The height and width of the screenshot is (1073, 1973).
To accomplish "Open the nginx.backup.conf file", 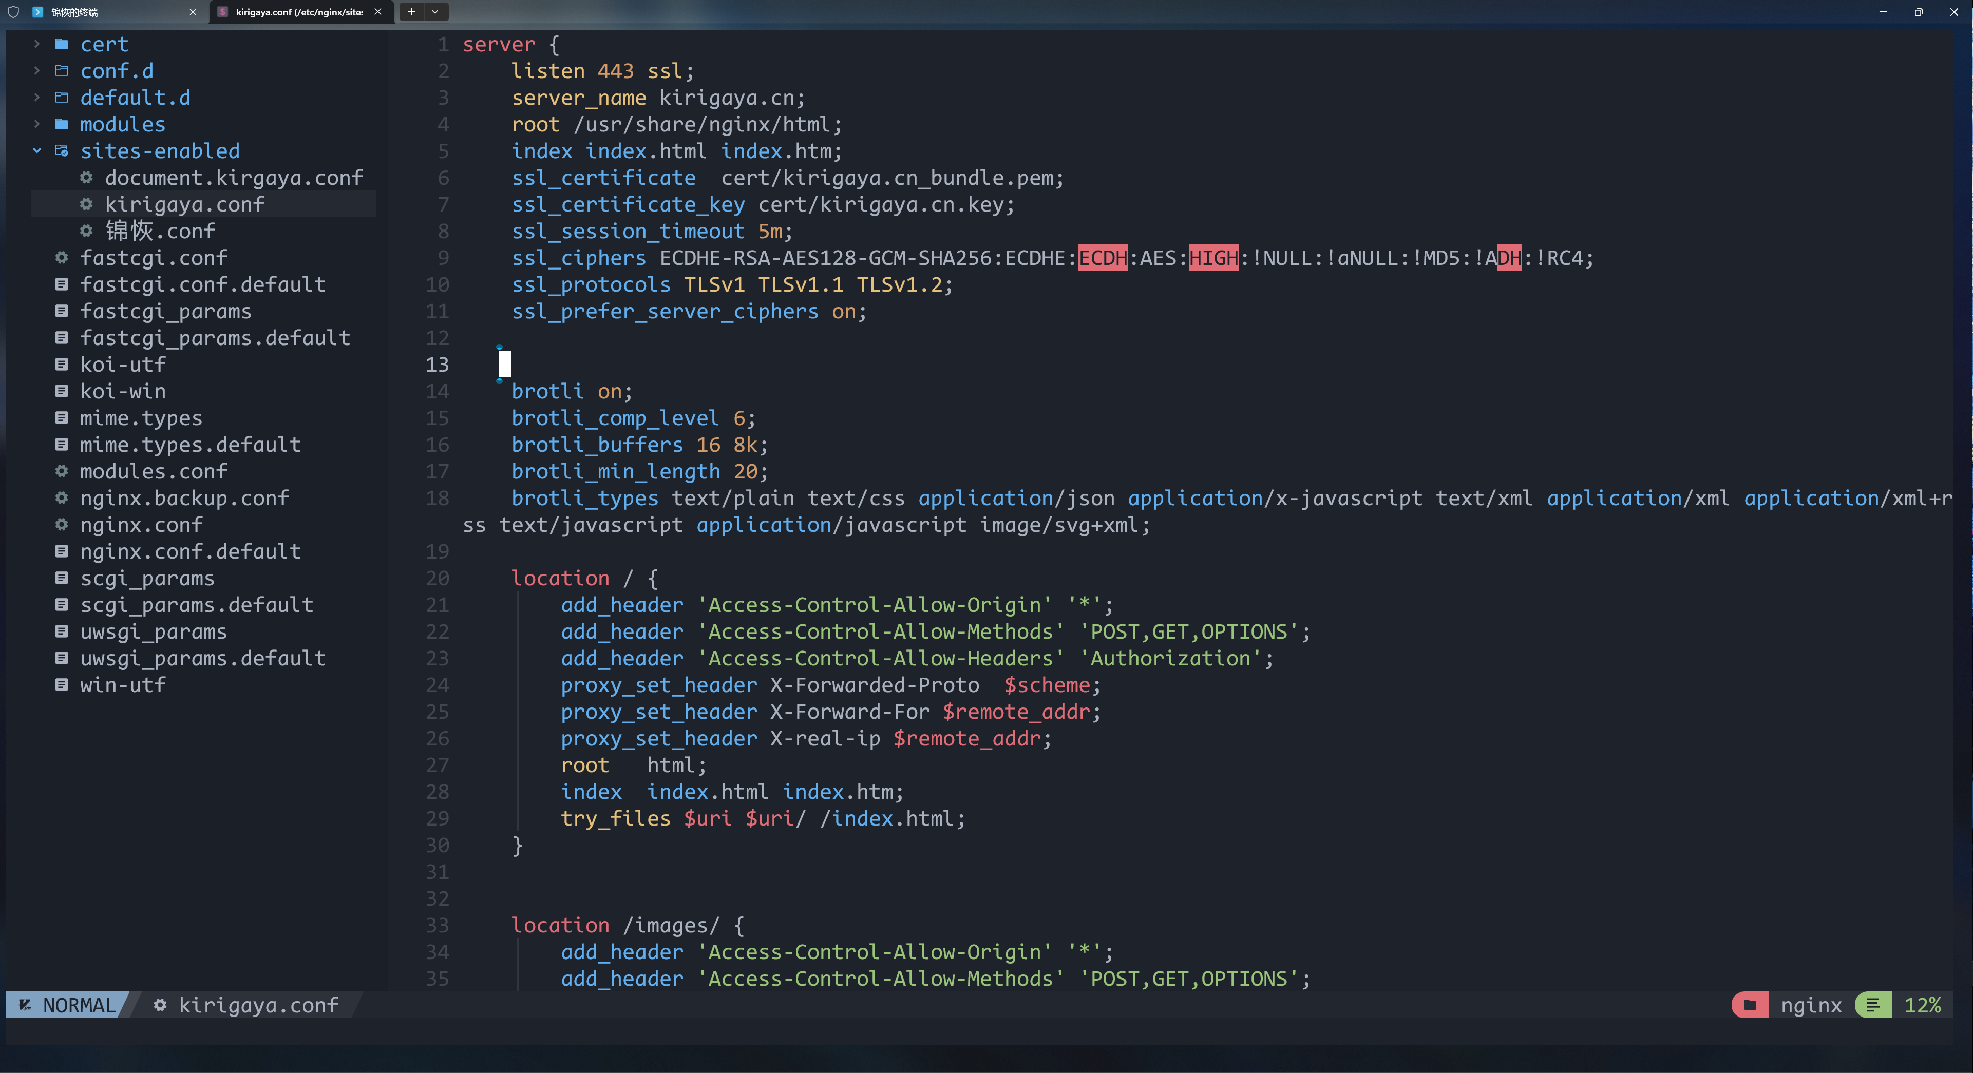I will (184, 498).
